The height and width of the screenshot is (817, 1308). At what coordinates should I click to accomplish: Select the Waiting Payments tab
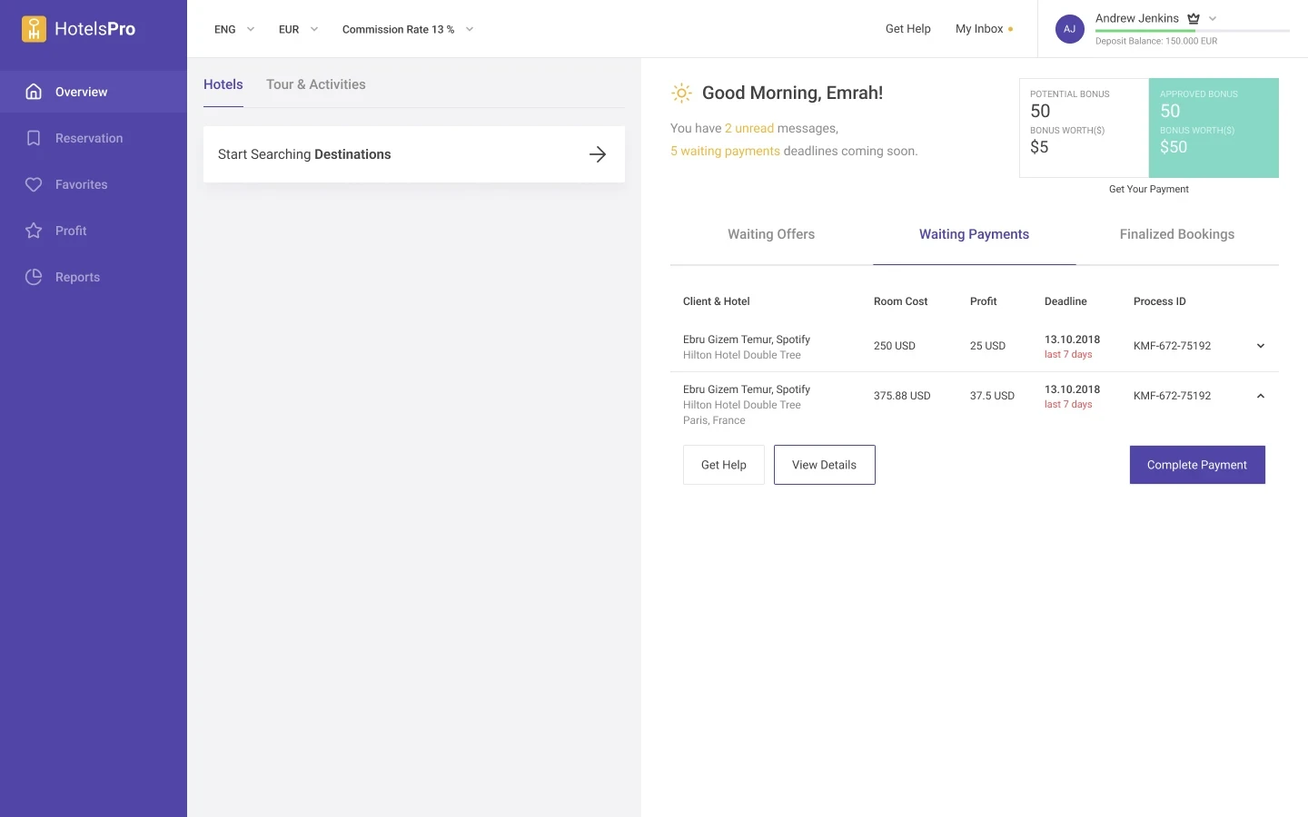click(974, 234)
